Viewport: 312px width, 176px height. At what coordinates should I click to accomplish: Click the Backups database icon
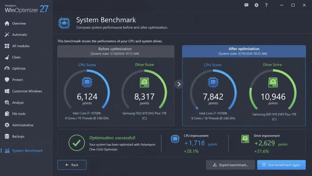point(7,136)
